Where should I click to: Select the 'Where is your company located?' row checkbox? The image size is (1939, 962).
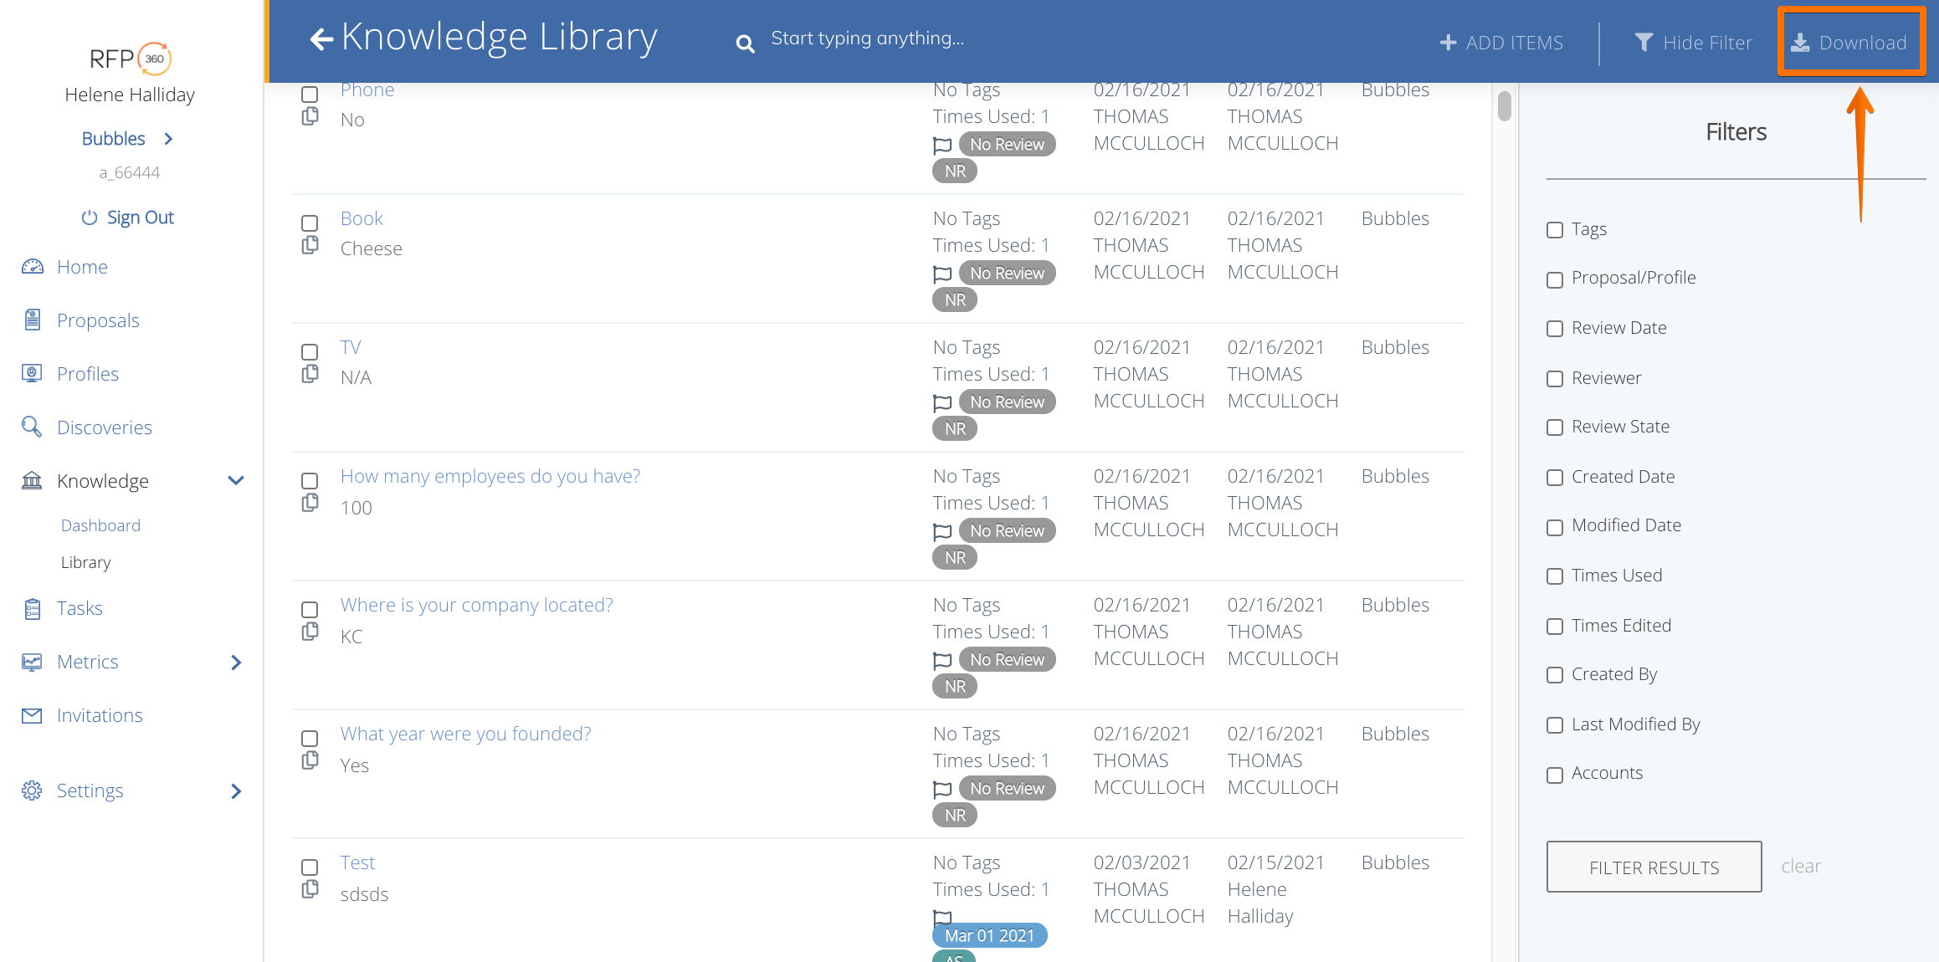click(x=310, y=610)
